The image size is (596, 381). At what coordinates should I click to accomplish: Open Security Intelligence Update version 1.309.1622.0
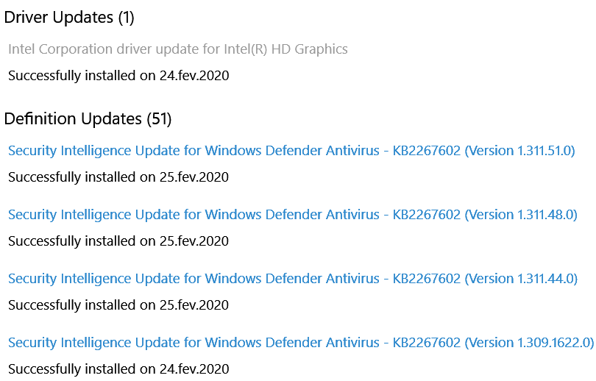300,343
